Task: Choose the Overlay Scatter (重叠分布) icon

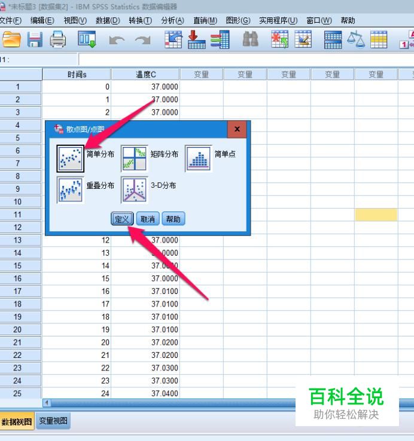Action: click(70, 190)
